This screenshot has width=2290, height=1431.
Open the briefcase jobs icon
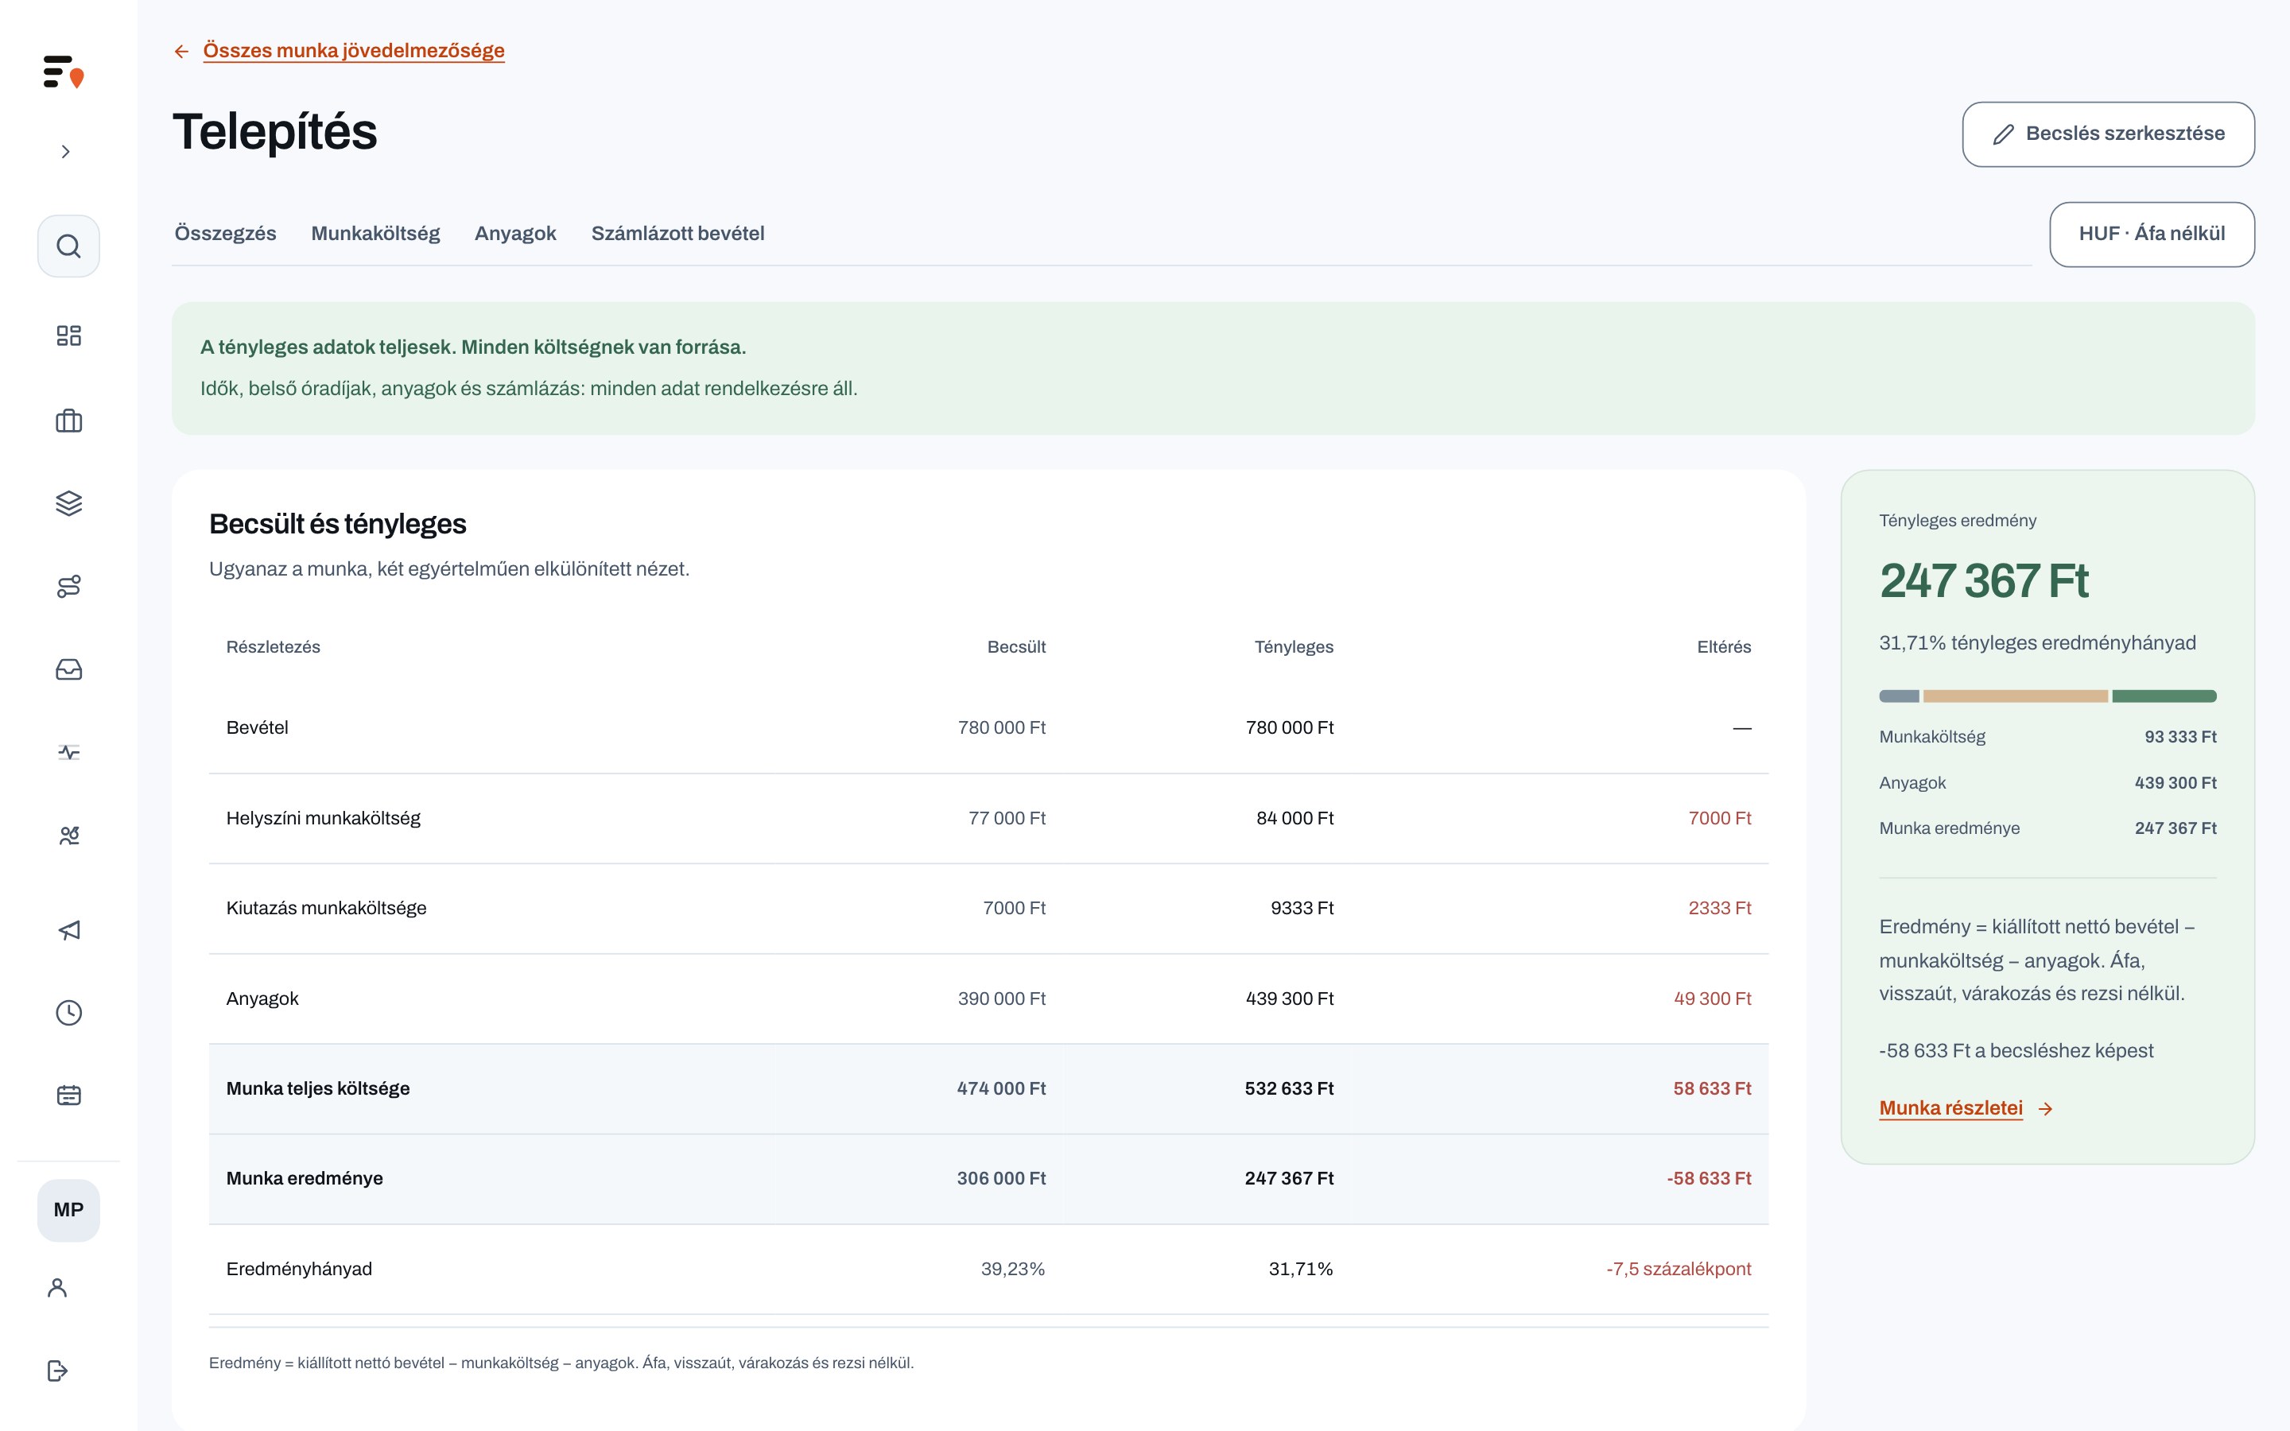pos(68,421)
